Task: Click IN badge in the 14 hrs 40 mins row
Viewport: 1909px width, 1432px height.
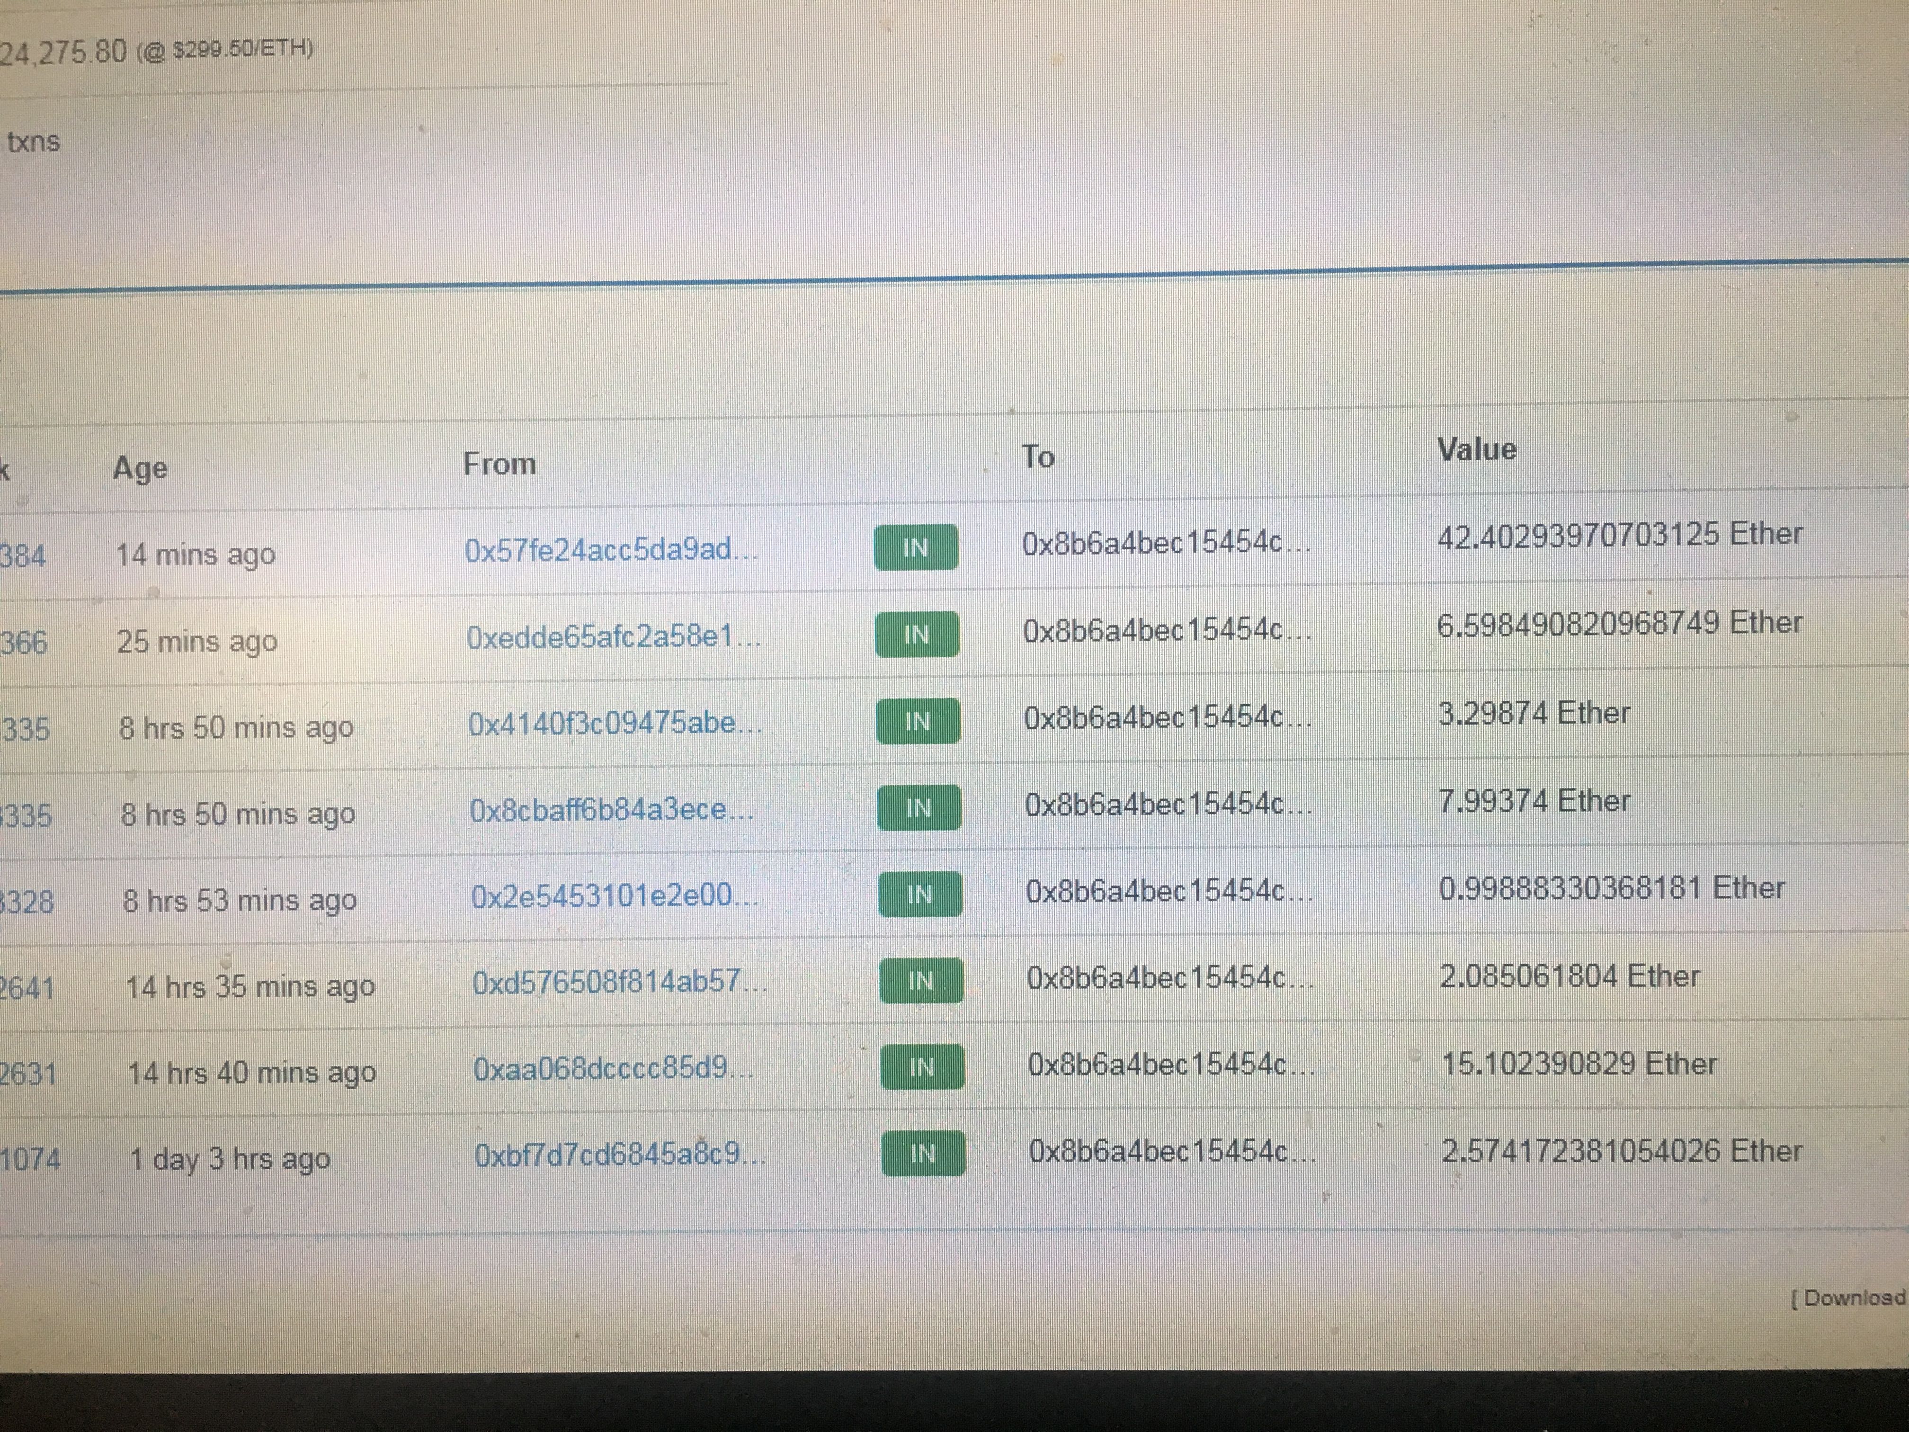Action: [x=922, y=1067]
